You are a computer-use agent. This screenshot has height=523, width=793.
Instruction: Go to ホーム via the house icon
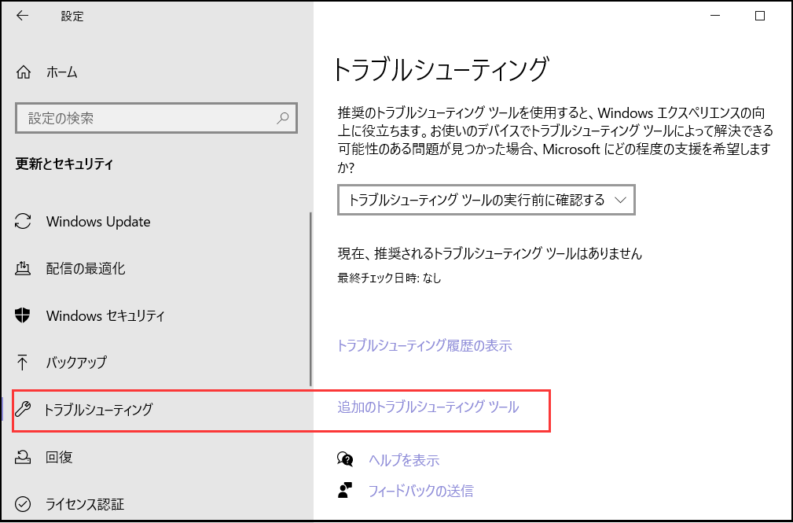24,72
